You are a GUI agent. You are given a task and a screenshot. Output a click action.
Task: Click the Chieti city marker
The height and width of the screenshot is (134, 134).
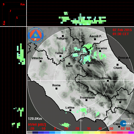click(x=118, y=65)
